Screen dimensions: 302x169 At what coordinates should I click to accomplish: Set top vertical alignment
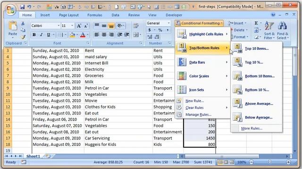(97, 25)
